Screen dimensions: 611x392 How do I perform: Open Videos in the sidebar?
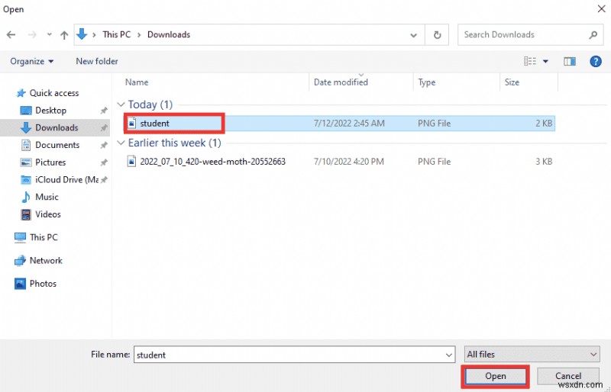[48, 214]
